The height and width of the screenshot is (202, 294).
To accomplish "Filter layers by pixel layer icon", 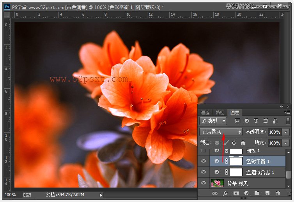I will (x=237, y=121).
